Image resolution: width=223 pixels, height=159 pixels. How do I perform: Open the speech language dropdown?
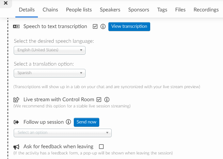[50, 50]
